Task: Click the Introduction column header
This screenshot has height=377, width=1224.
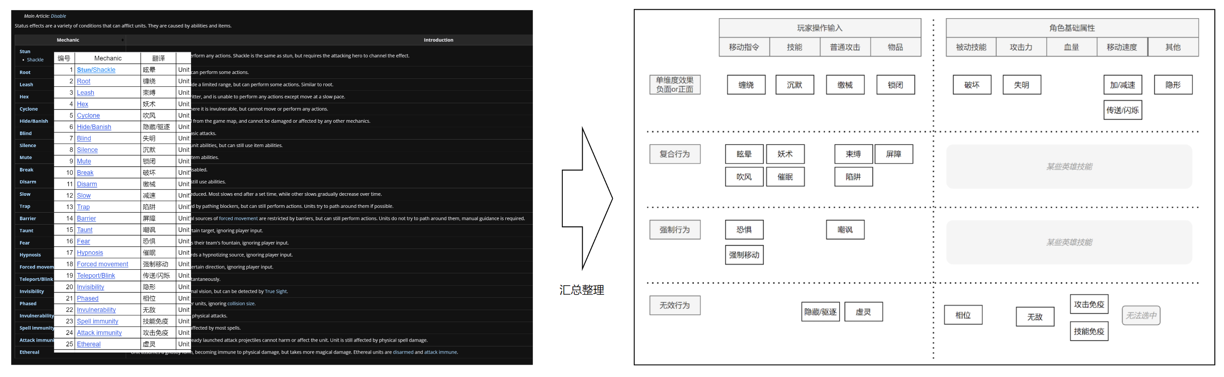Action: pyautogui.click(x=438, y=40)
